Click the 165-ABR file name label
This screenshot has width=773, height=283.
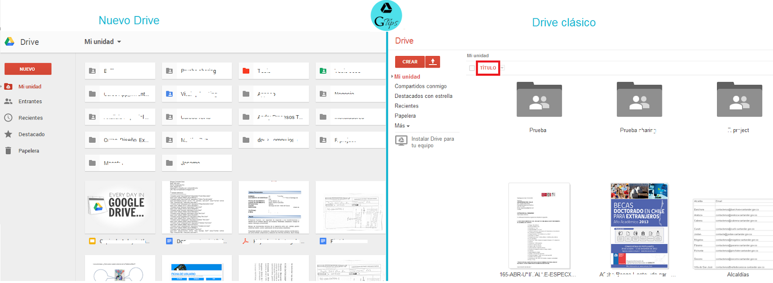538,274
